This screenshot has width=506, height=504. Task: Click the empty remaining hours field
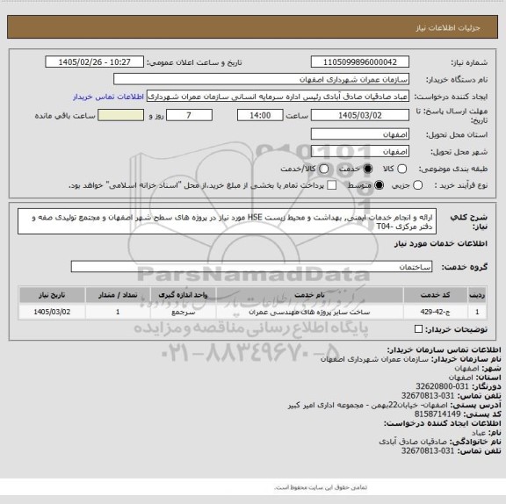tap(120, 115)
